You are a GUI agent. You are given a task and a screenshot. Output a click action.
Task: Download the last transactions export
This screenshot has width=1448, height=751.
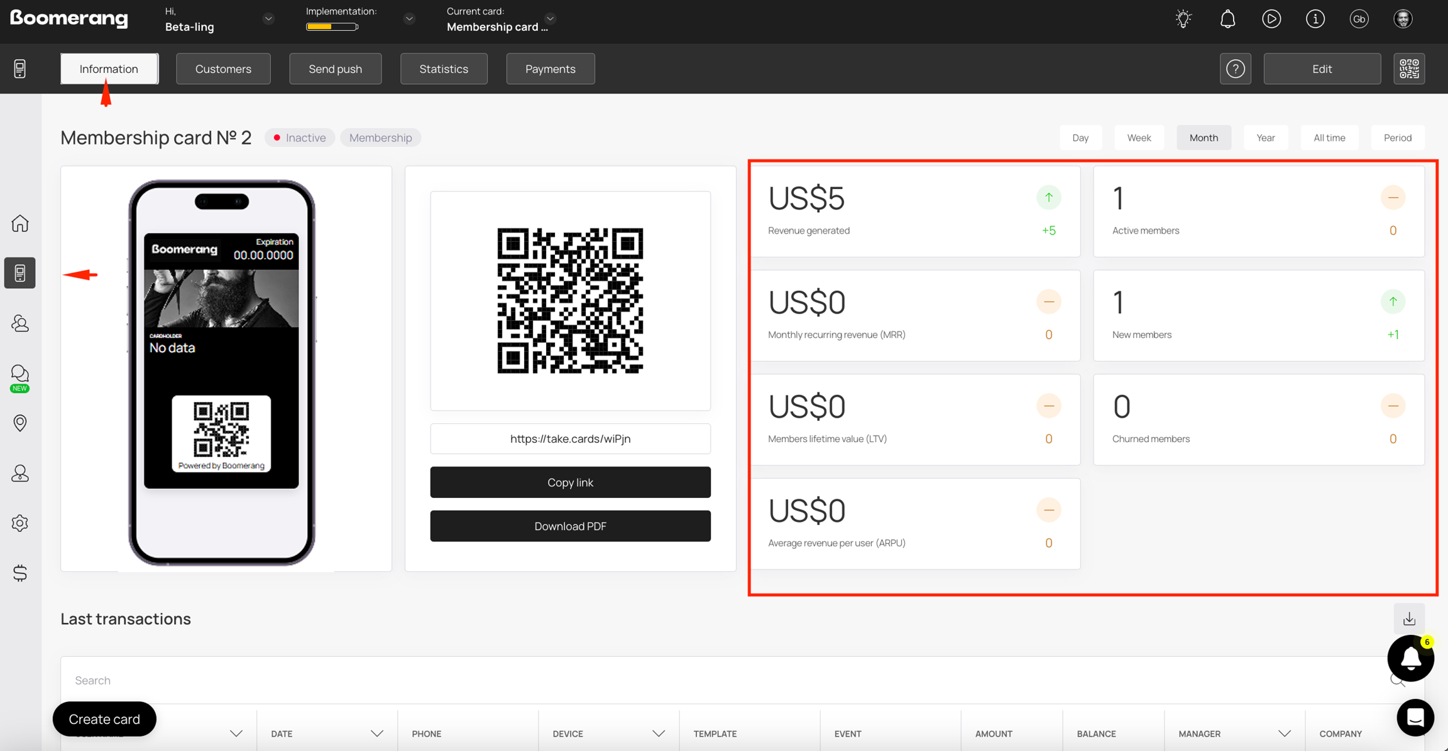tap(1409, 619)
